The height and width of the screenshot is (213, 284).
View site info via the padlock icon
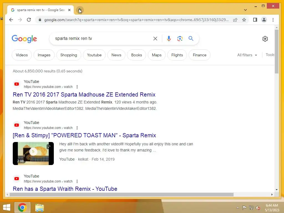(x=40, y=20)
